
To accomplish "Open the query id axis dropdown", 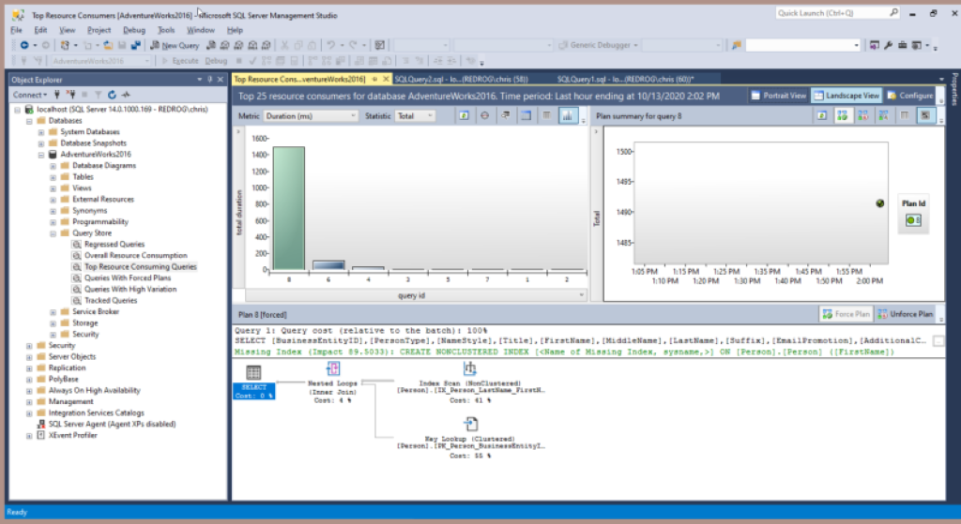I will tap(416, 295).
